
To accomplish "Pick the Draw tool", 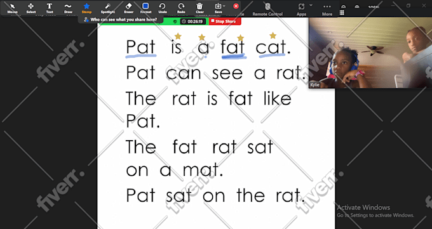I will point(68,8).
